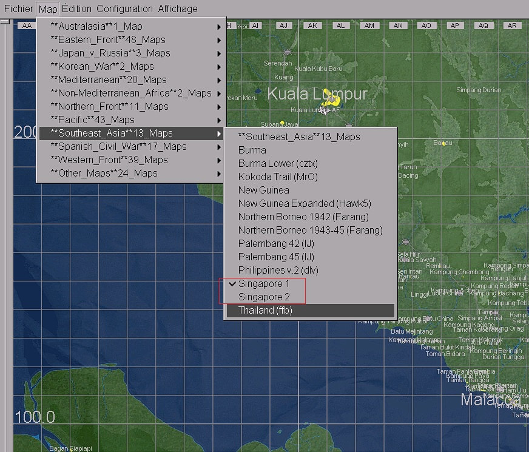Click grid column header AO

point(426,25)
